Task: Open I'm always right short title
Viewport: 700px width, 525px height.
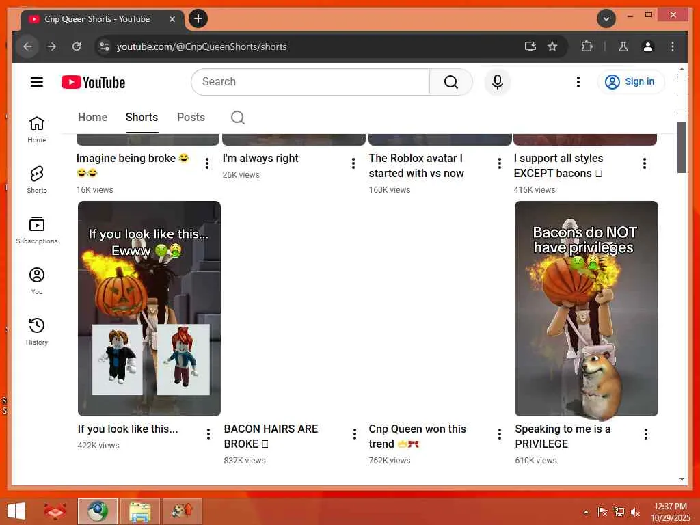Action: (x=260, y=159)
